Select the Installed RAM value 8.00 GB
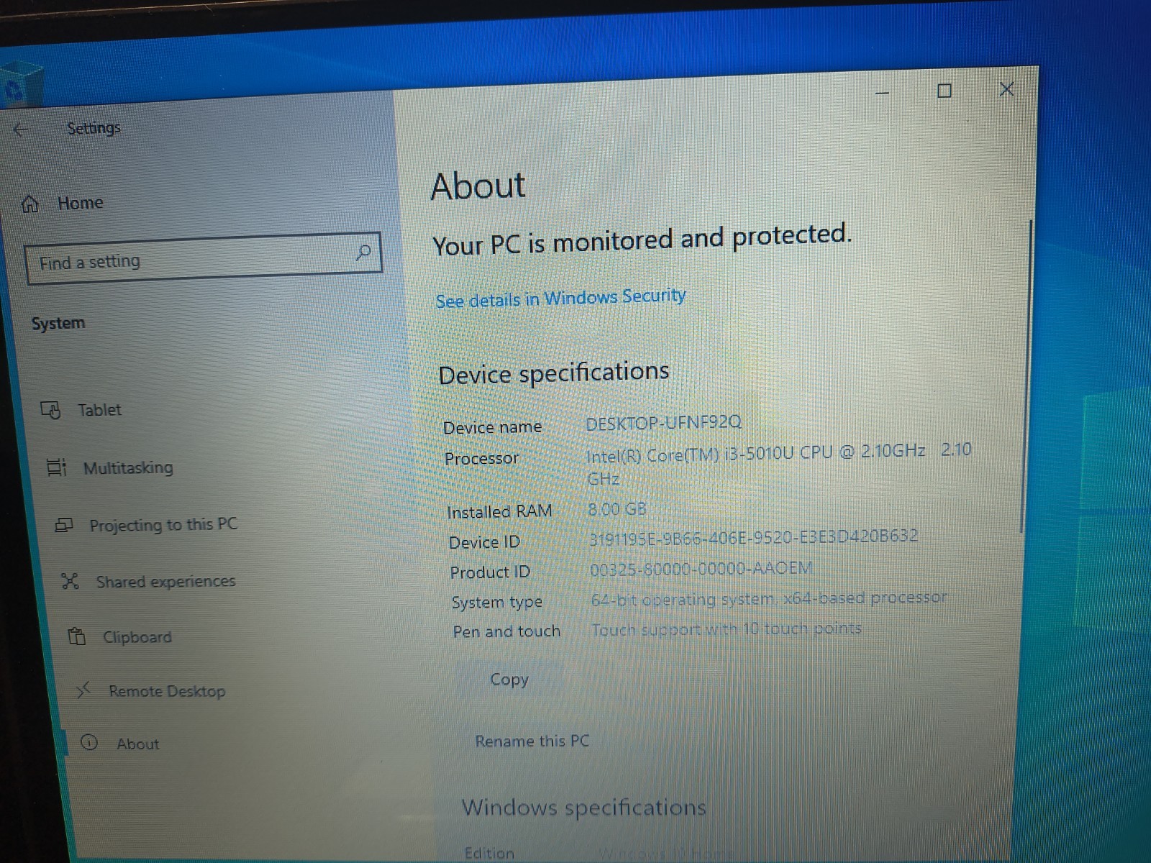The height and width of the screenshot is (863, 1151). pos(617,509)
